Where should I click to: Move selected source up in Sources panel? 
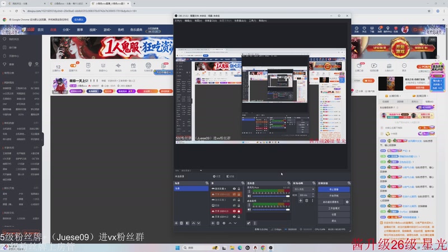pos(230,223)
